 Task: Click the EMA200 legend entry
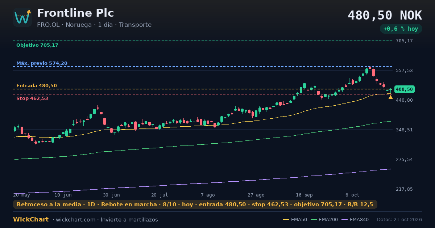coord(324,220)
